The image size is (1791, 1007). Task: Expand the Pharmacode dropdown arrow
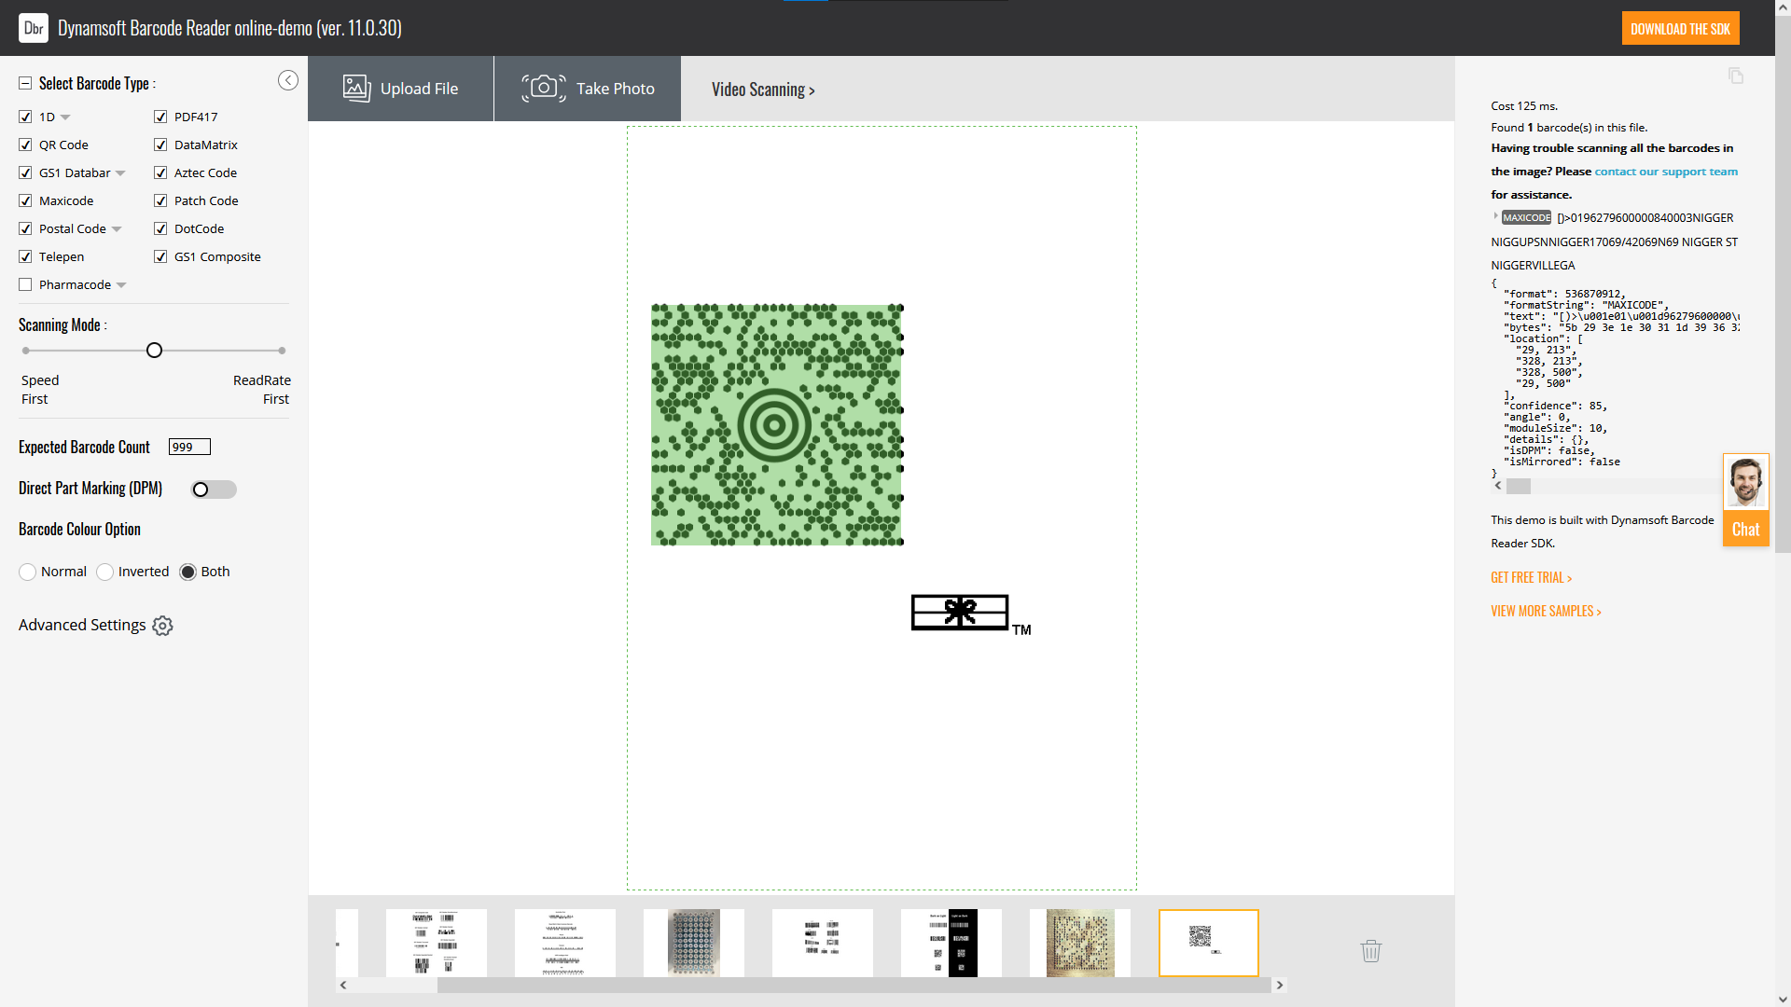[x=121, y=285]
